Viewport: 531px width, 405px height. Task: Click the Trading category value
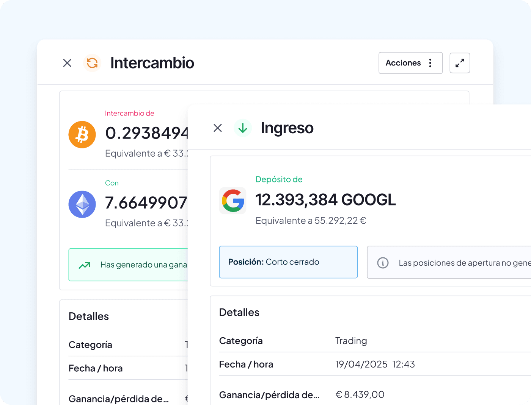click(351, 341)
